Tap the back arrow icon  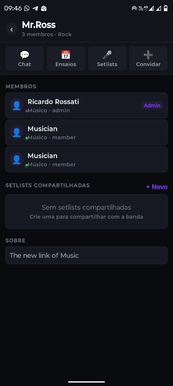coord(11,29)
